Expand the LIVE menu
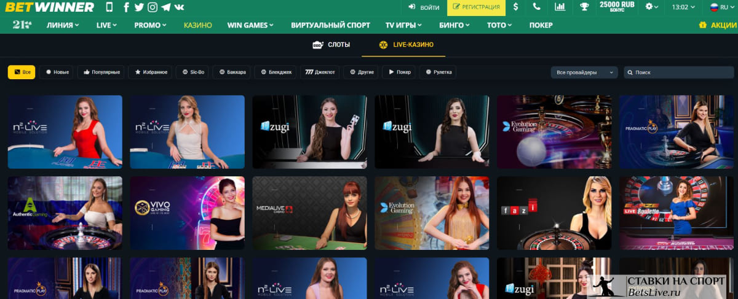Screen dimensions: 738x299 click(x=106, y=25)
